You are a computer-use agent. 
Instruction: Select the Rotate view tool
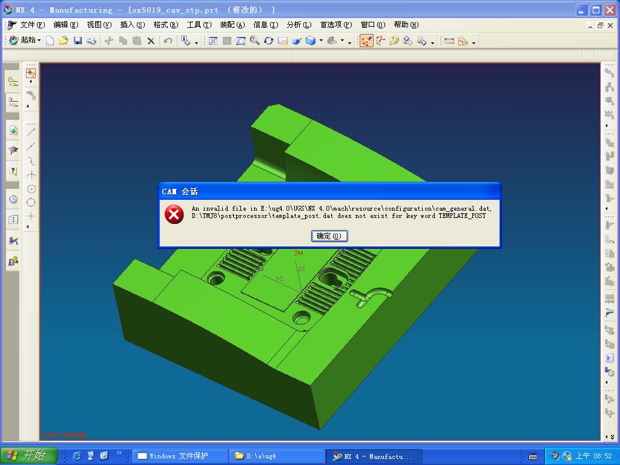tap(269, 41)
